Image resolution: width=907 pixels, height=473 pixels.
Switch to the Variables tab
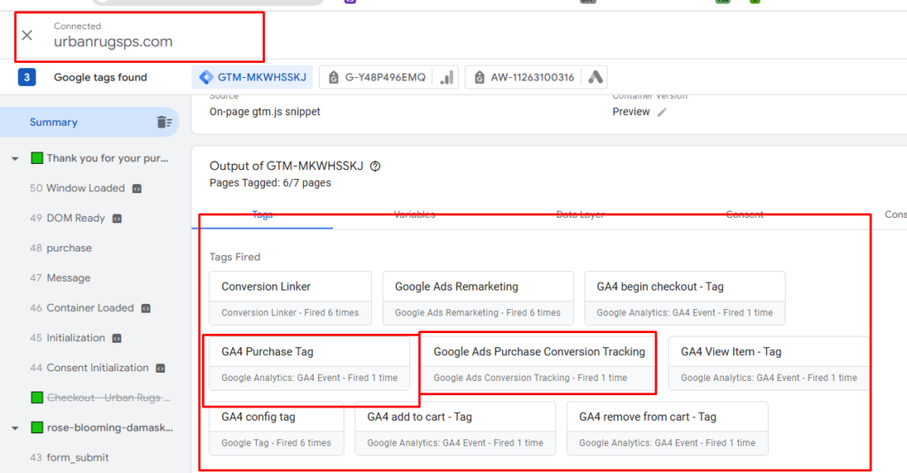pos(415,214)
